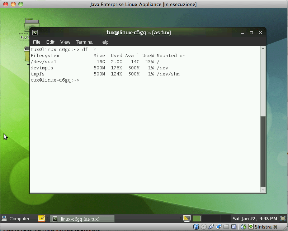Image resolution: width=288 pixels, height=231 pixels.
Task: Switch to the second workspace in the pager
Action: click(206, 219)
